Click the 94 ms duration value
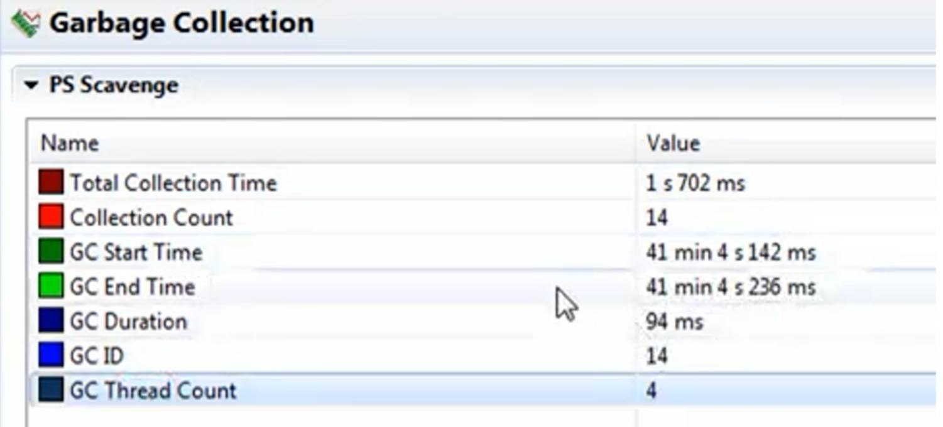The width and height of the screenshot is (943, 427). (x=674, y=322)
